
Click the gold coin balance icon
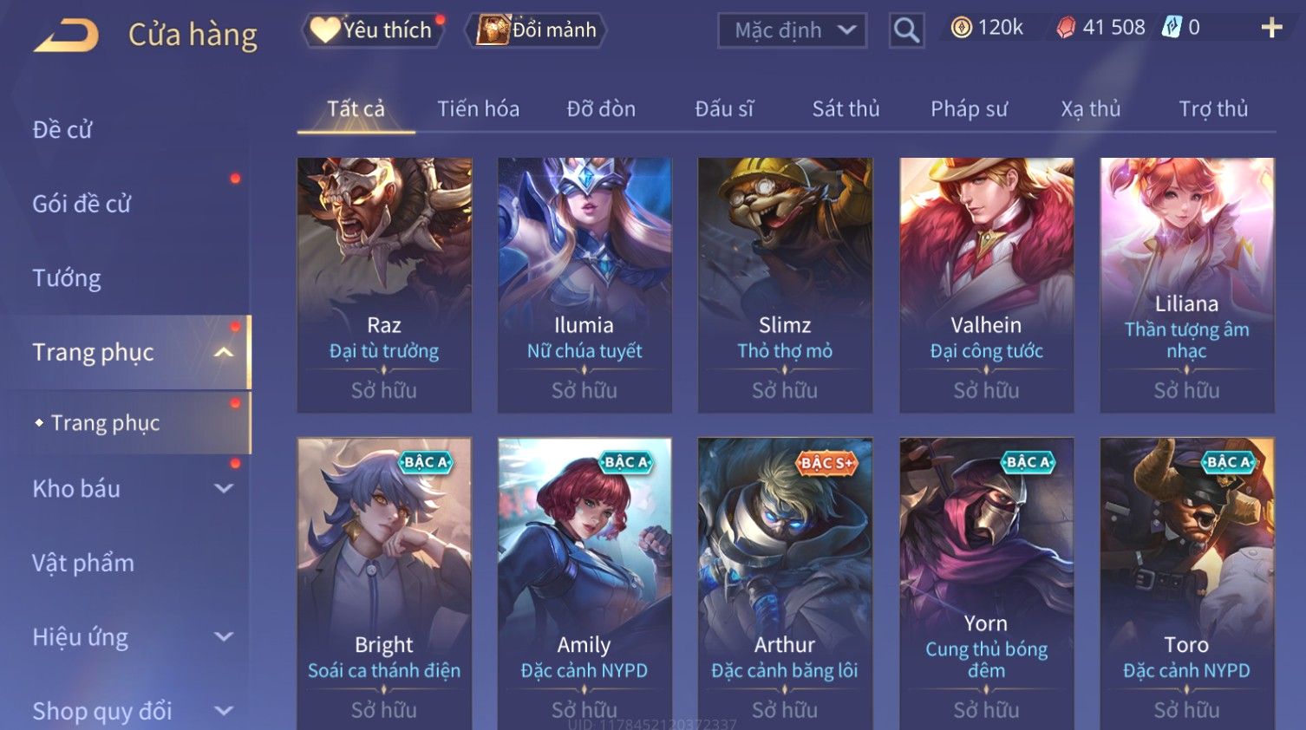pos(961,28)
